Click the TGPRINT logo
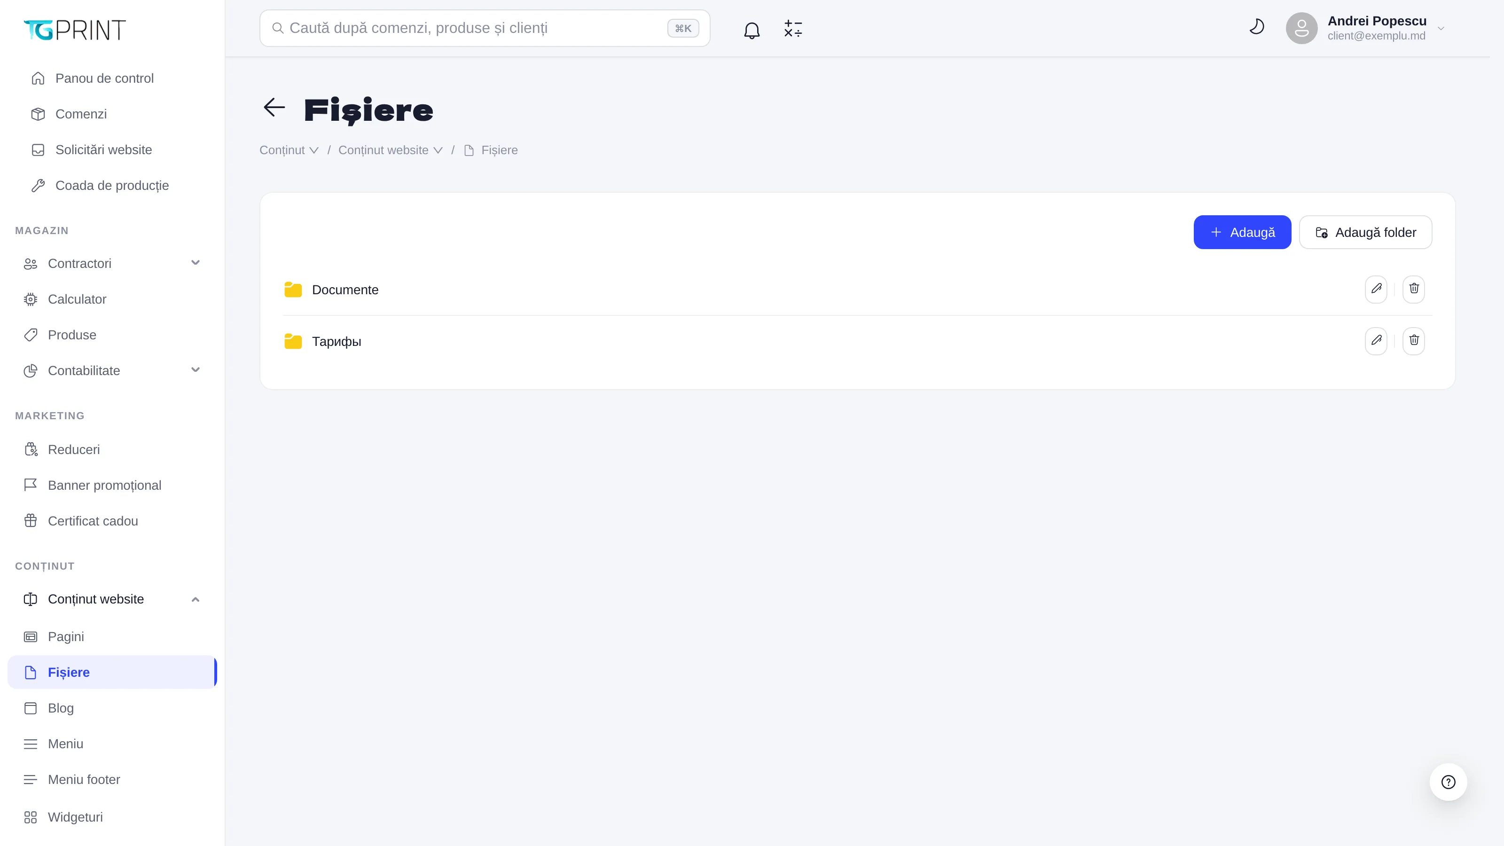This screenshot has height=846, width=1504. tap(75, 31)
